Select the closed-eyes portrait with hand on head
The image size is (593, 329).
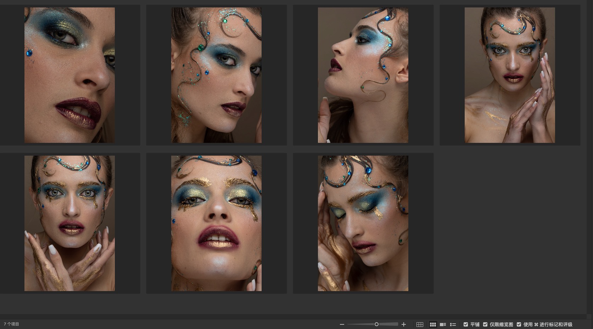[x=363, y=223]
